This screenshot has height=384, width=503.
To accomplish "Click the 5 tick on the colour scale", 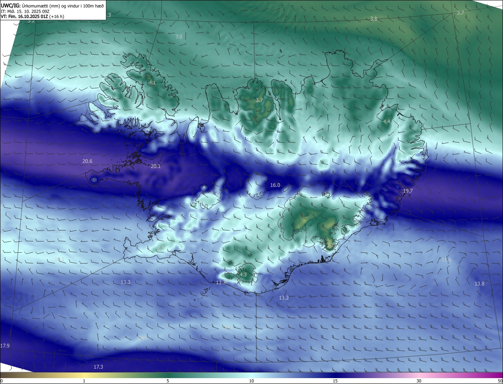I will [x=168, y=381].
